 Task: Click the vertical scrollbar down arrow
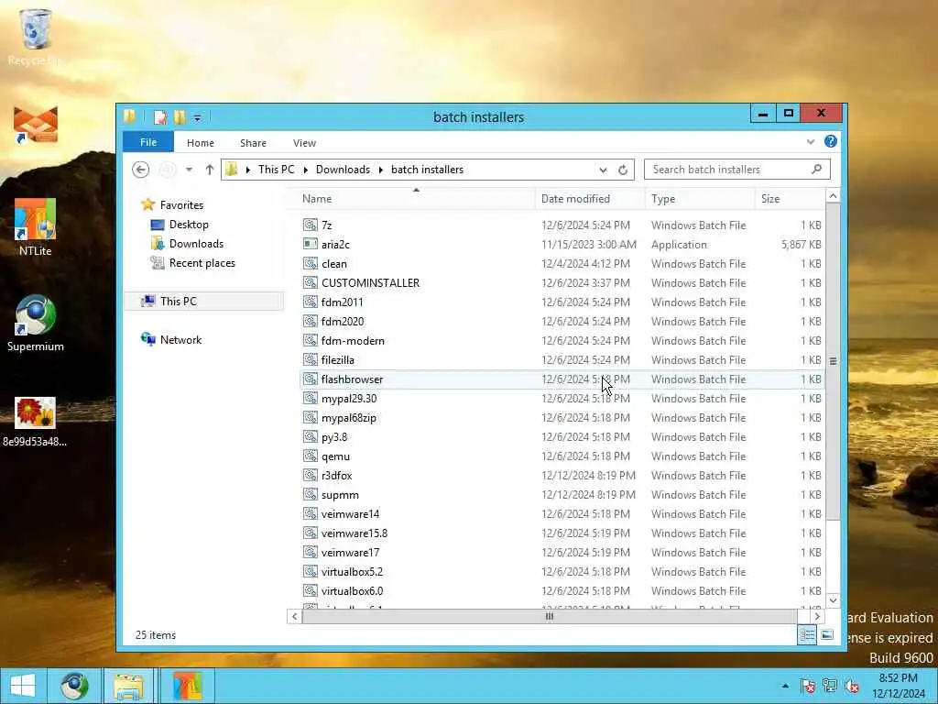(x=833, y=600)
